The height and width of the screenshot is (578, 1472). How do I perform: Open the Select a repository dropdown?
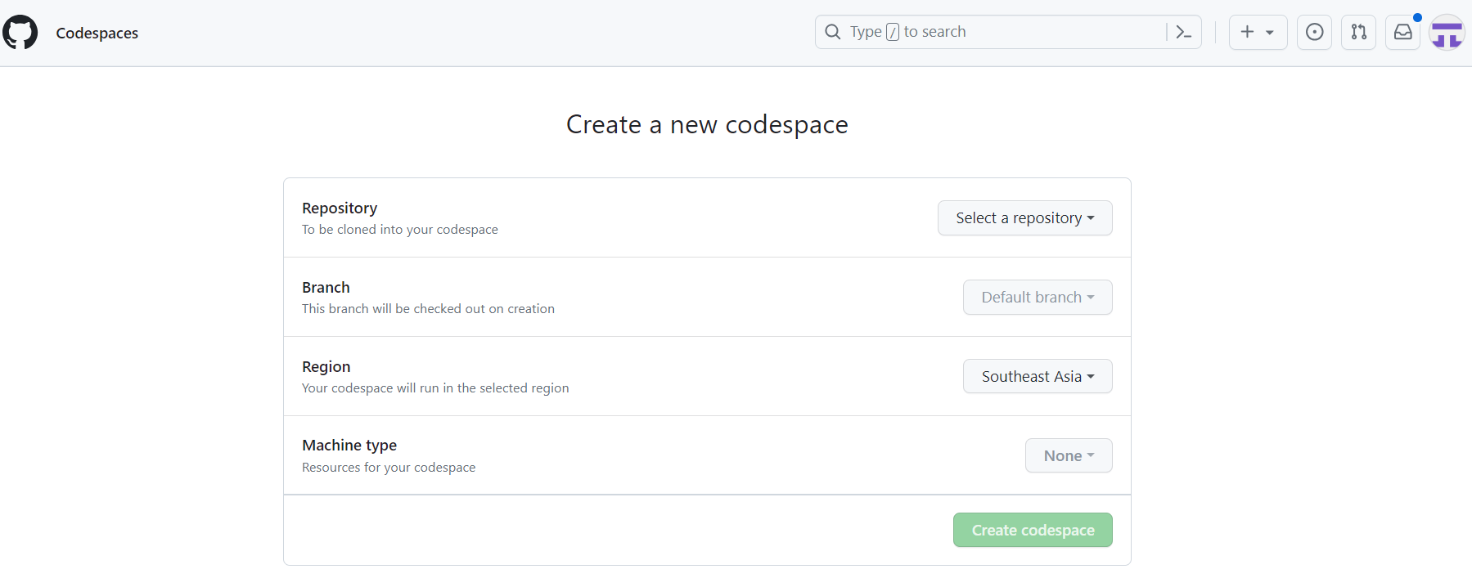pos(1024,218)
